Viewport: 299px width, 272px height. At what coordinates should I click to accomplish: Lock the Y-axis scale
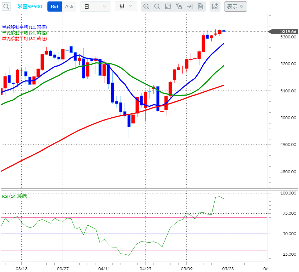[x=178, y=7]
